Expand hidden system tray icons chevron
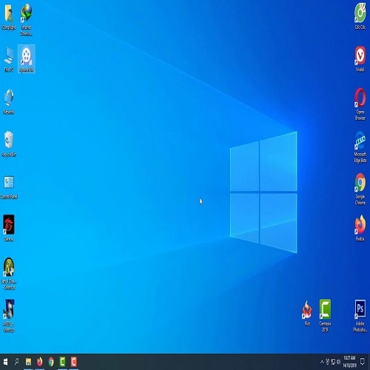The height and width of the screenshot is (370, 370). [322, 362]
